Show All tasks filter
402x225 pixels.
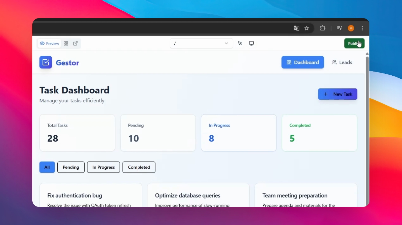click(x=47, y=167)
